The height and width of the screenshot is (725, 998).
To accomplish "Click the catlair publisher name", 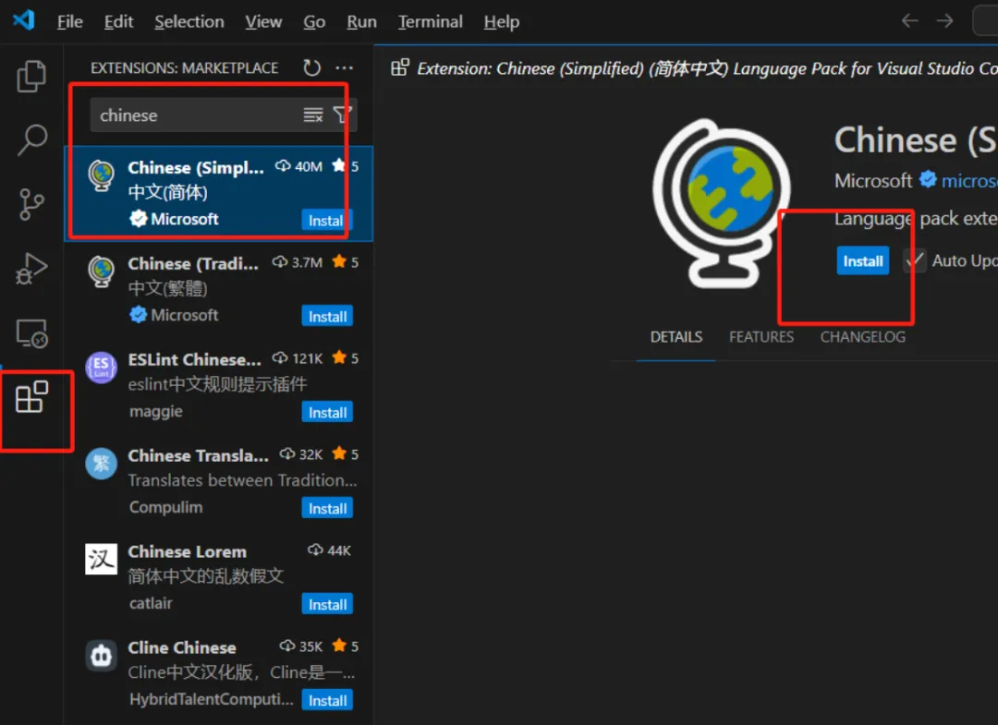I will (x=151, y=603).
